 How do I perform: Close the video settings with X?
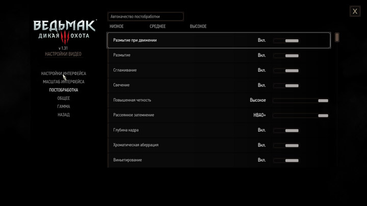coord(355,11)
